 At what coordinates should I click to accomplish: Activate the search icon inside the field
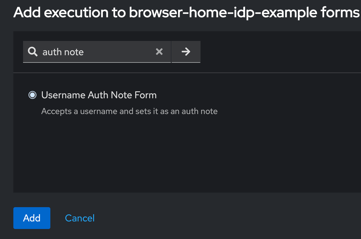coord(32,52)
